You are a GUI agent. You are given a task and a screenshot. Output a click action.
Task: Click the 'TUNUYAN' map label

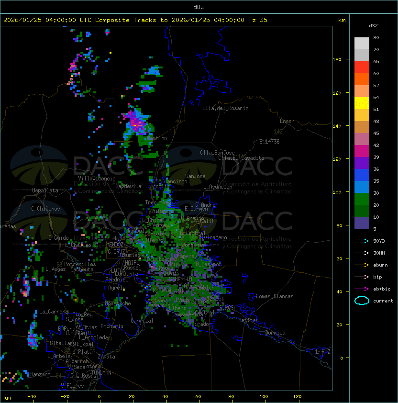pos(101,373)
